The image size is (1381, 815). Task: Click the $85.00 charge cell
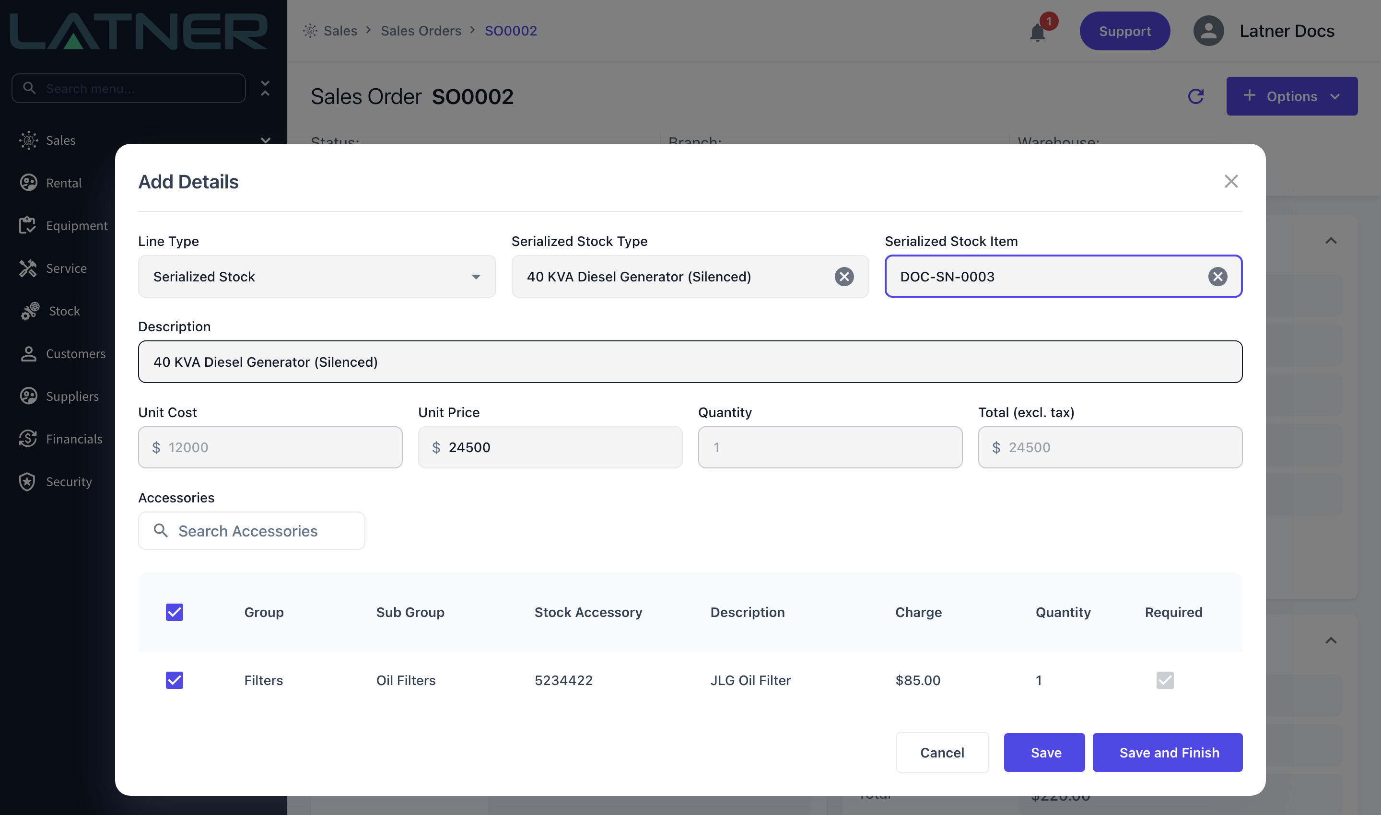[917, 680]
